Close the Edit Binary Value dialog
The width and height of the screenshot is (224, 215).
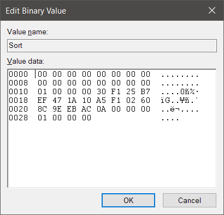click(212, 10)
